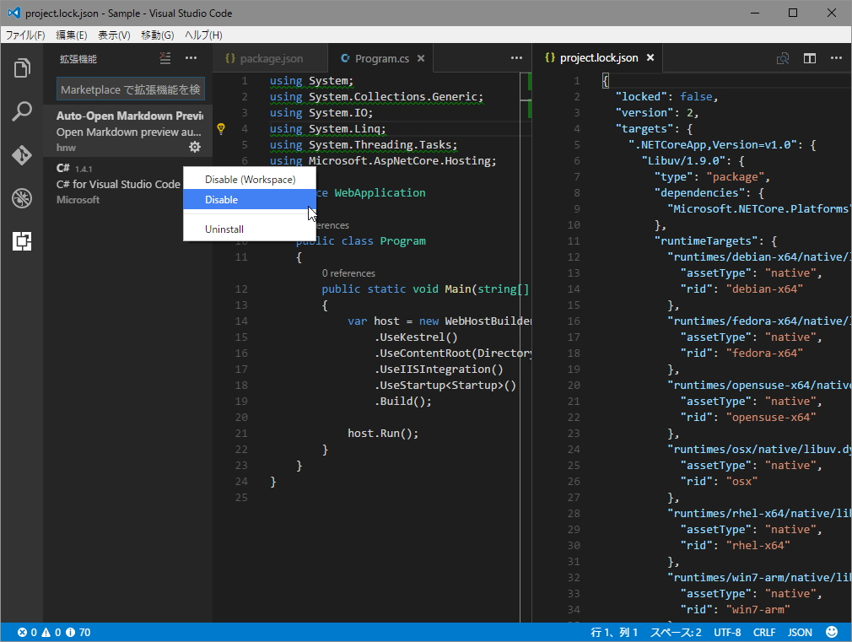
Task: Open more actions for left editor group
Action: pos(516,58)
